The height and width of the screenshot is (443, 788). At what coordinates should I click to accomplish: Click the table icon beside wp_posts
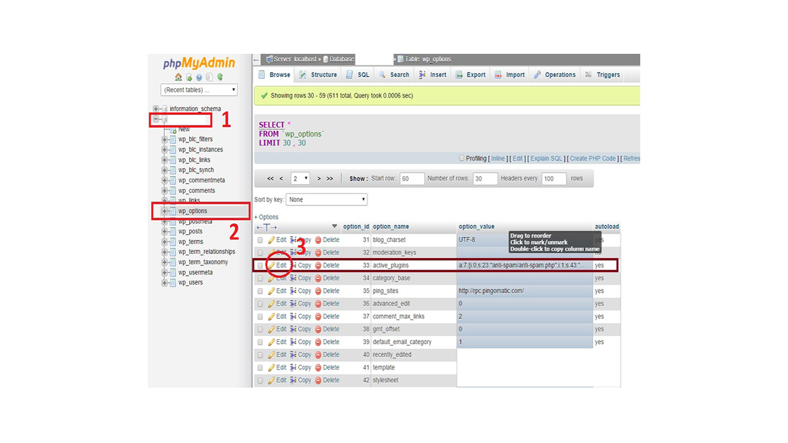(x=173, y=232)
